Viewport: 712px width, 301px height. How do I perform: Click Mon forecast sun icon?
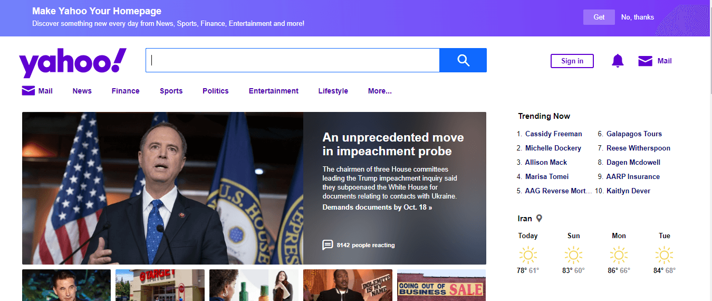click(x=619, y=256)
